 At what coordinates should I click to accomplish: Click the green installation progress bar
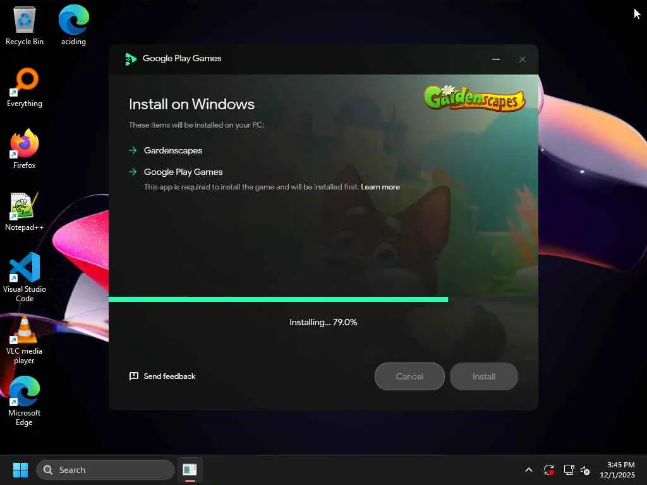(278, 299)
